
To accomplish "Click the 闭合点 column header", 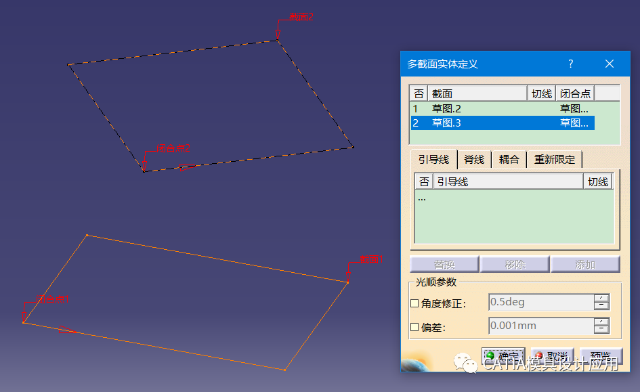I will tap(575, 93).
